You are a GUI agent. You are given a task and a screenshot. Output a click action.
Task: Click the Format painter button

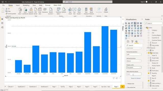[x=11, y=14]
